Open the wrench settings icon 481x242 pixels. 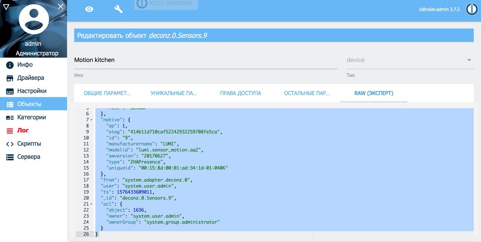pos(118,9)
